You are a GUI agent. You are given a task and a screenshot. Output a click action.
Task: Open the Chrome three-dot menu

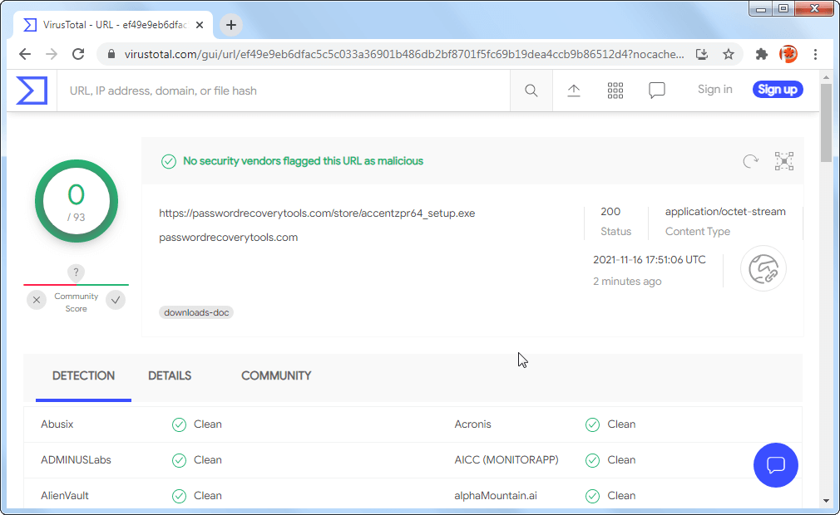point(815,54)
